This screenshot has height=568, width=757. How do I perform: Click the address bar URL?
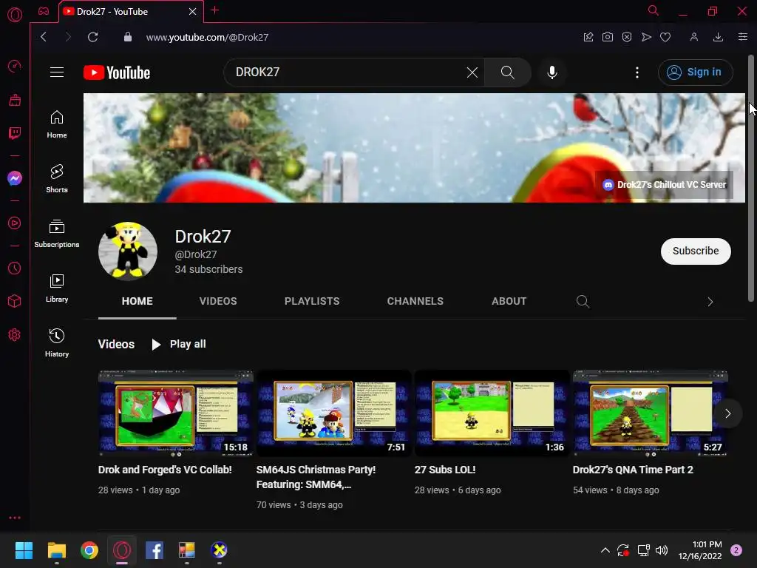pos(207,37)
